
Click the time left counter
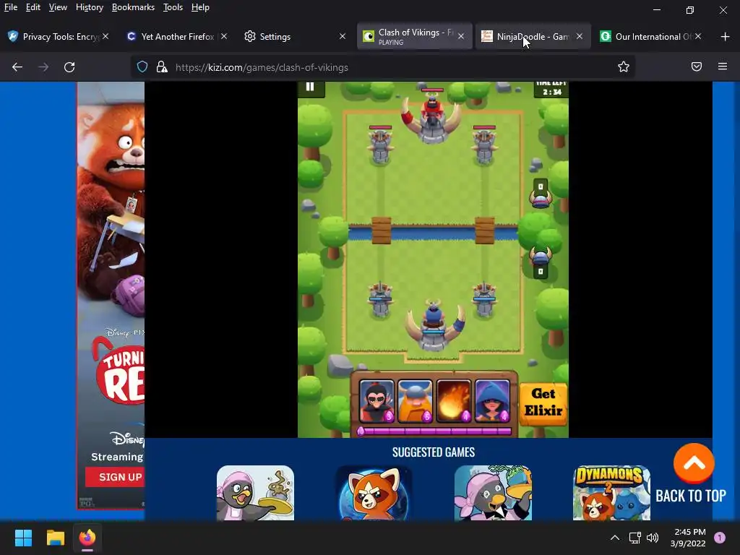pos(551,89)
